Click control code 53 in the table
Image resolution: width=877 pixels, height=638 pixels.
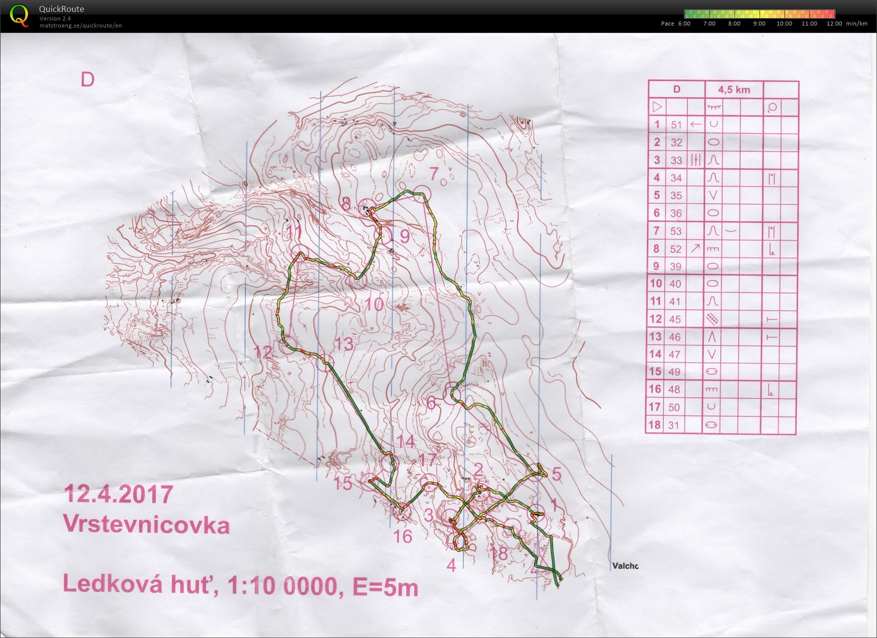coord(676,231)
